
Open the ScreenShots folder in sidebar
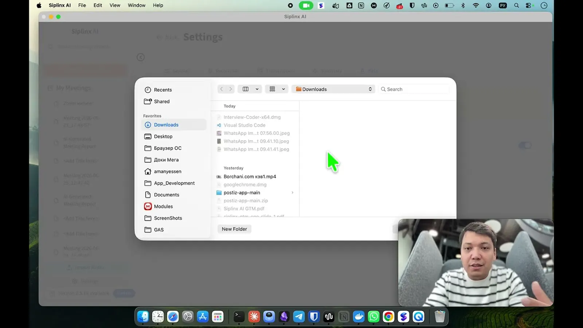pyautogui.click(x=163, y=218)
